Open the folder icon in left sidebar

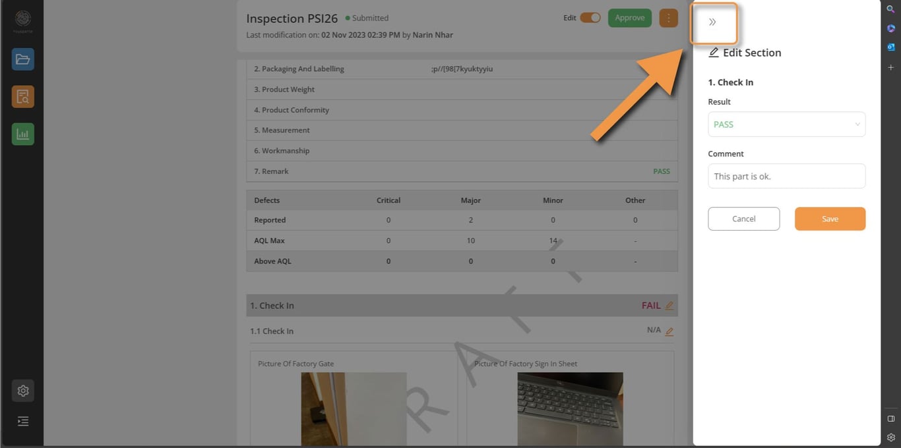tap(23, 59)
